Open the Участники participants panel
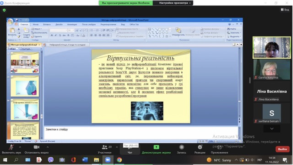This screenshot has height=165, width=293. click(x=105, y=149)
